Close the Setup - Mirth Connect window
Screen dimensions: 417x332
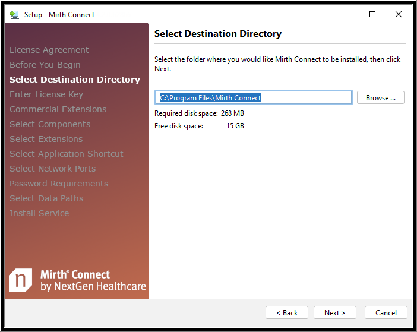pos(398,14)
